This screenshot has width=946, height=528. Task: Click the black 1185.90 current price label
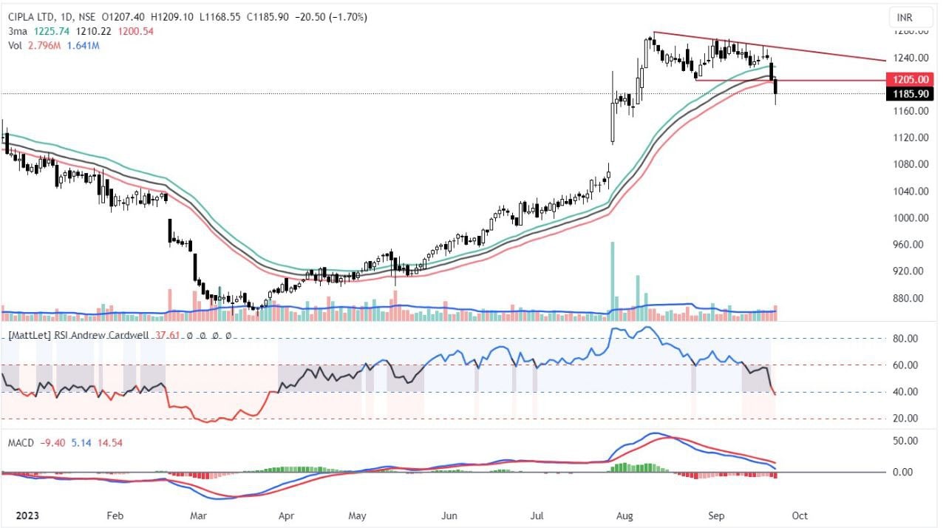pyautogui.click(x=911, y=94)
